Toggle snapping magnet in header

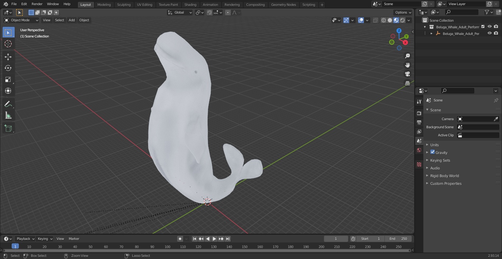click(x=209, y=12)
